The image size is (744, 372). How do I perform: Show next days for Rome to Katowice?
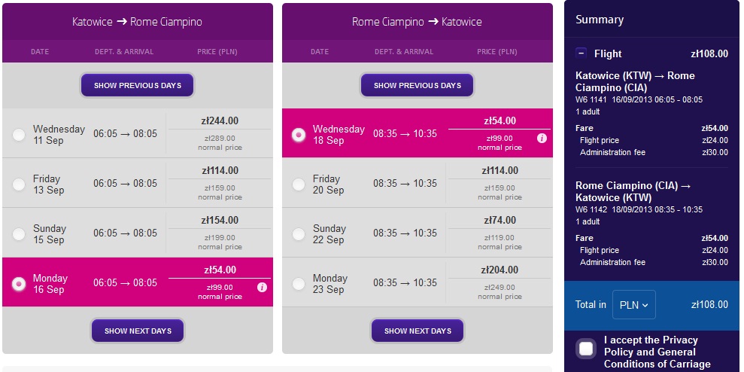pyautogui.click(x=418, y=331)
